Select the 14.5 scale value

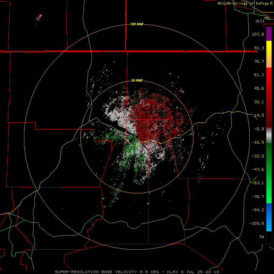point(259,115)
